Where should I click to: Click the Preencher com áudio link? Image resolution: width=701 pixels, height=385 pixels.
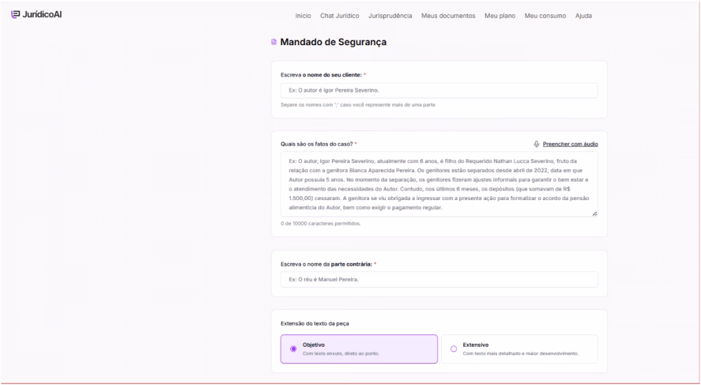pyautogui.click(x=570, y=144)
